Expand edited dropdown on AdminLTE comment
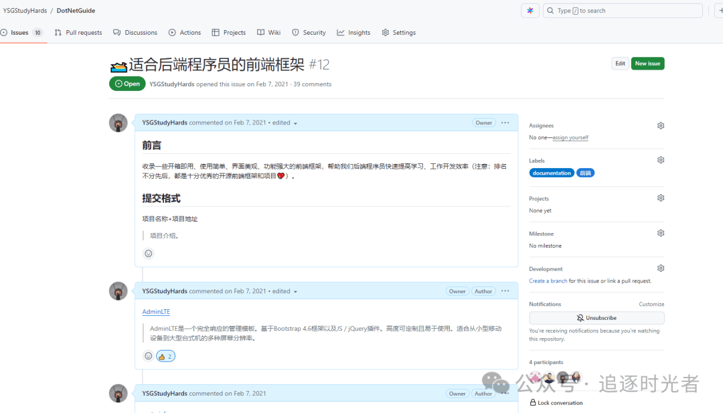Screen dimensions: 723x413 tap(295, 292)
